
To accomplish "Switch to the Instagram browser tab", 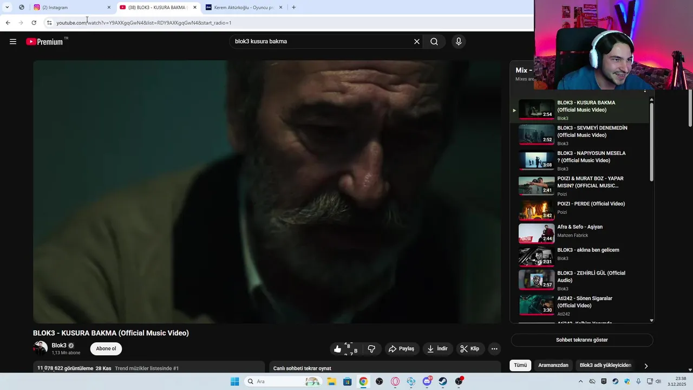I will point(72,8).
